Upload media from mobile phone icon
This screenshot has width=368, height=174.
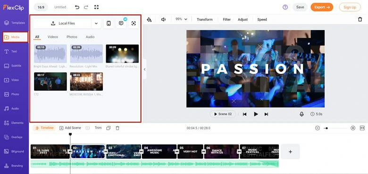click(x=109, y=24)
